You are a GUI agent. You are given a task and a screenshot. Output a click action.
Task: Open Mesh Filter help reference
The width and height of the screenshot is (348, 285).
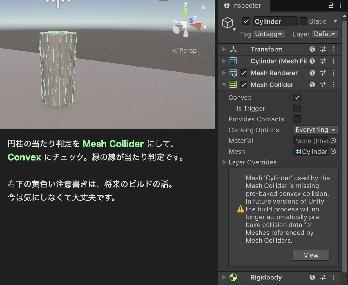[x=312, y=61]
